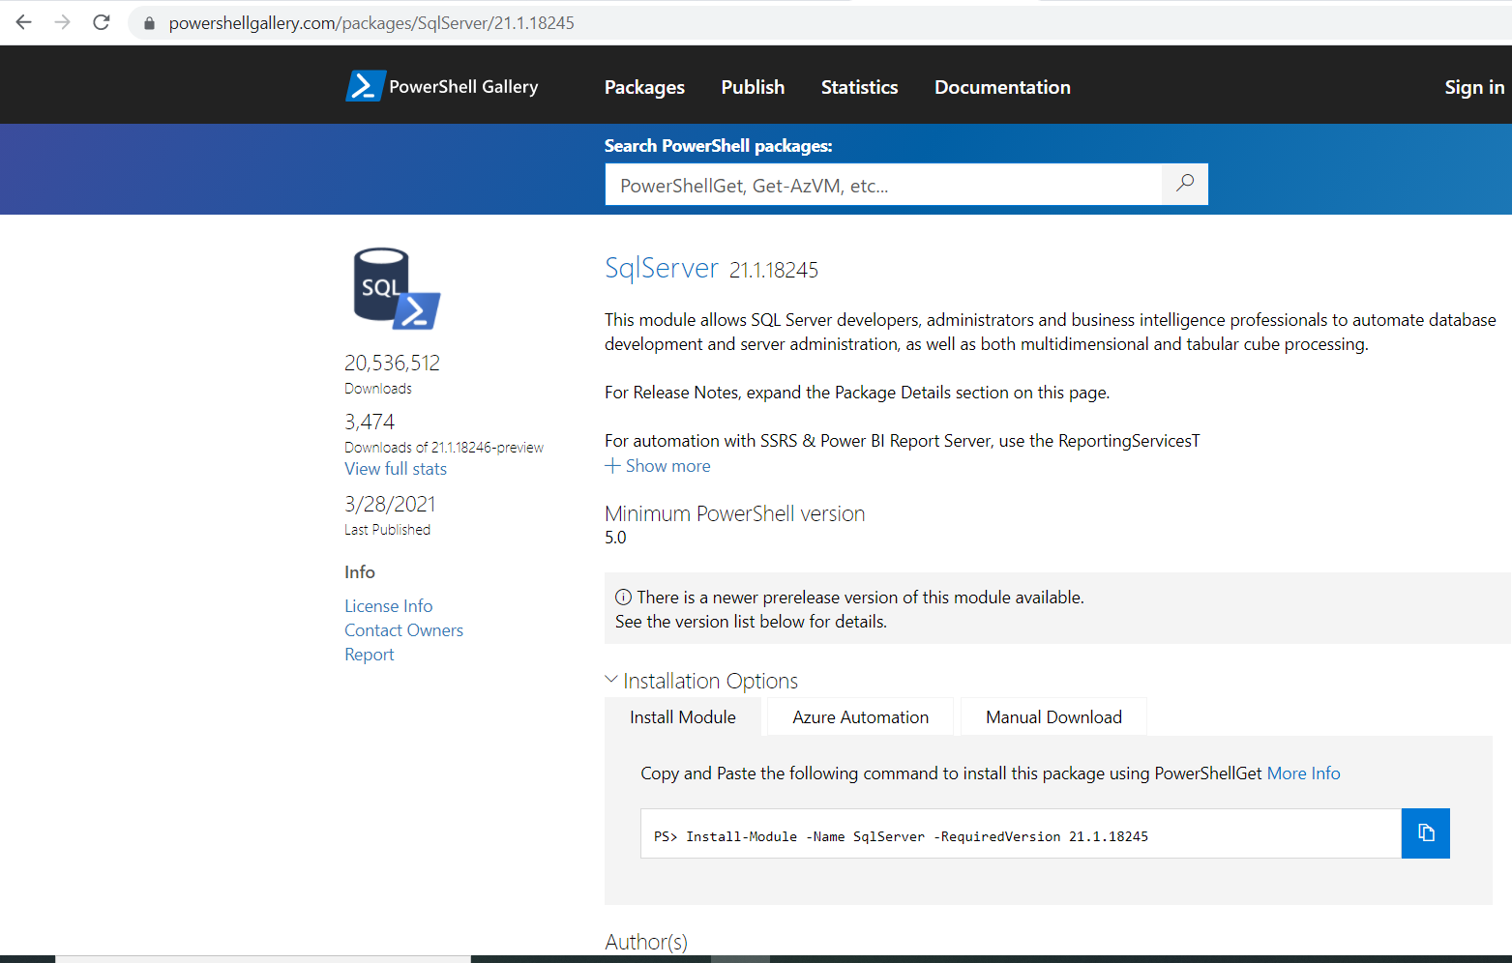
Task: Click the browser forward arrow
Action: click(x=63, y=22)
